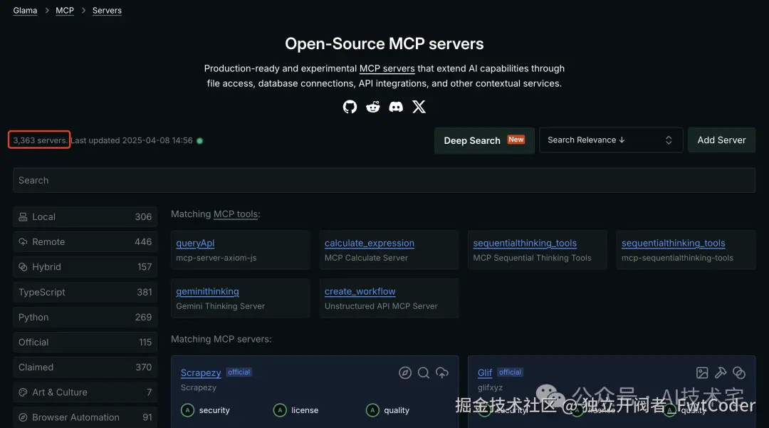Viewport: 769px width, 428px height.
Task: Go to Servers in the breadcrumb
Action: (107, 10)
